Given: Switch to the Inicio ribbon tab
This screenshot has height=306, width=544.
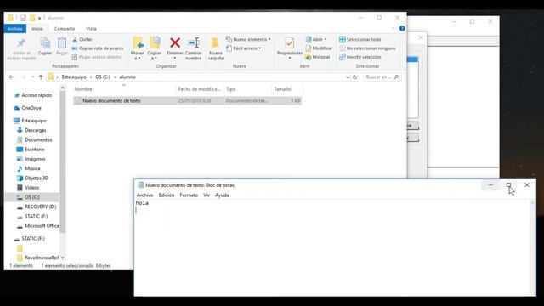Looking at the screenshot, I should 37,29.
